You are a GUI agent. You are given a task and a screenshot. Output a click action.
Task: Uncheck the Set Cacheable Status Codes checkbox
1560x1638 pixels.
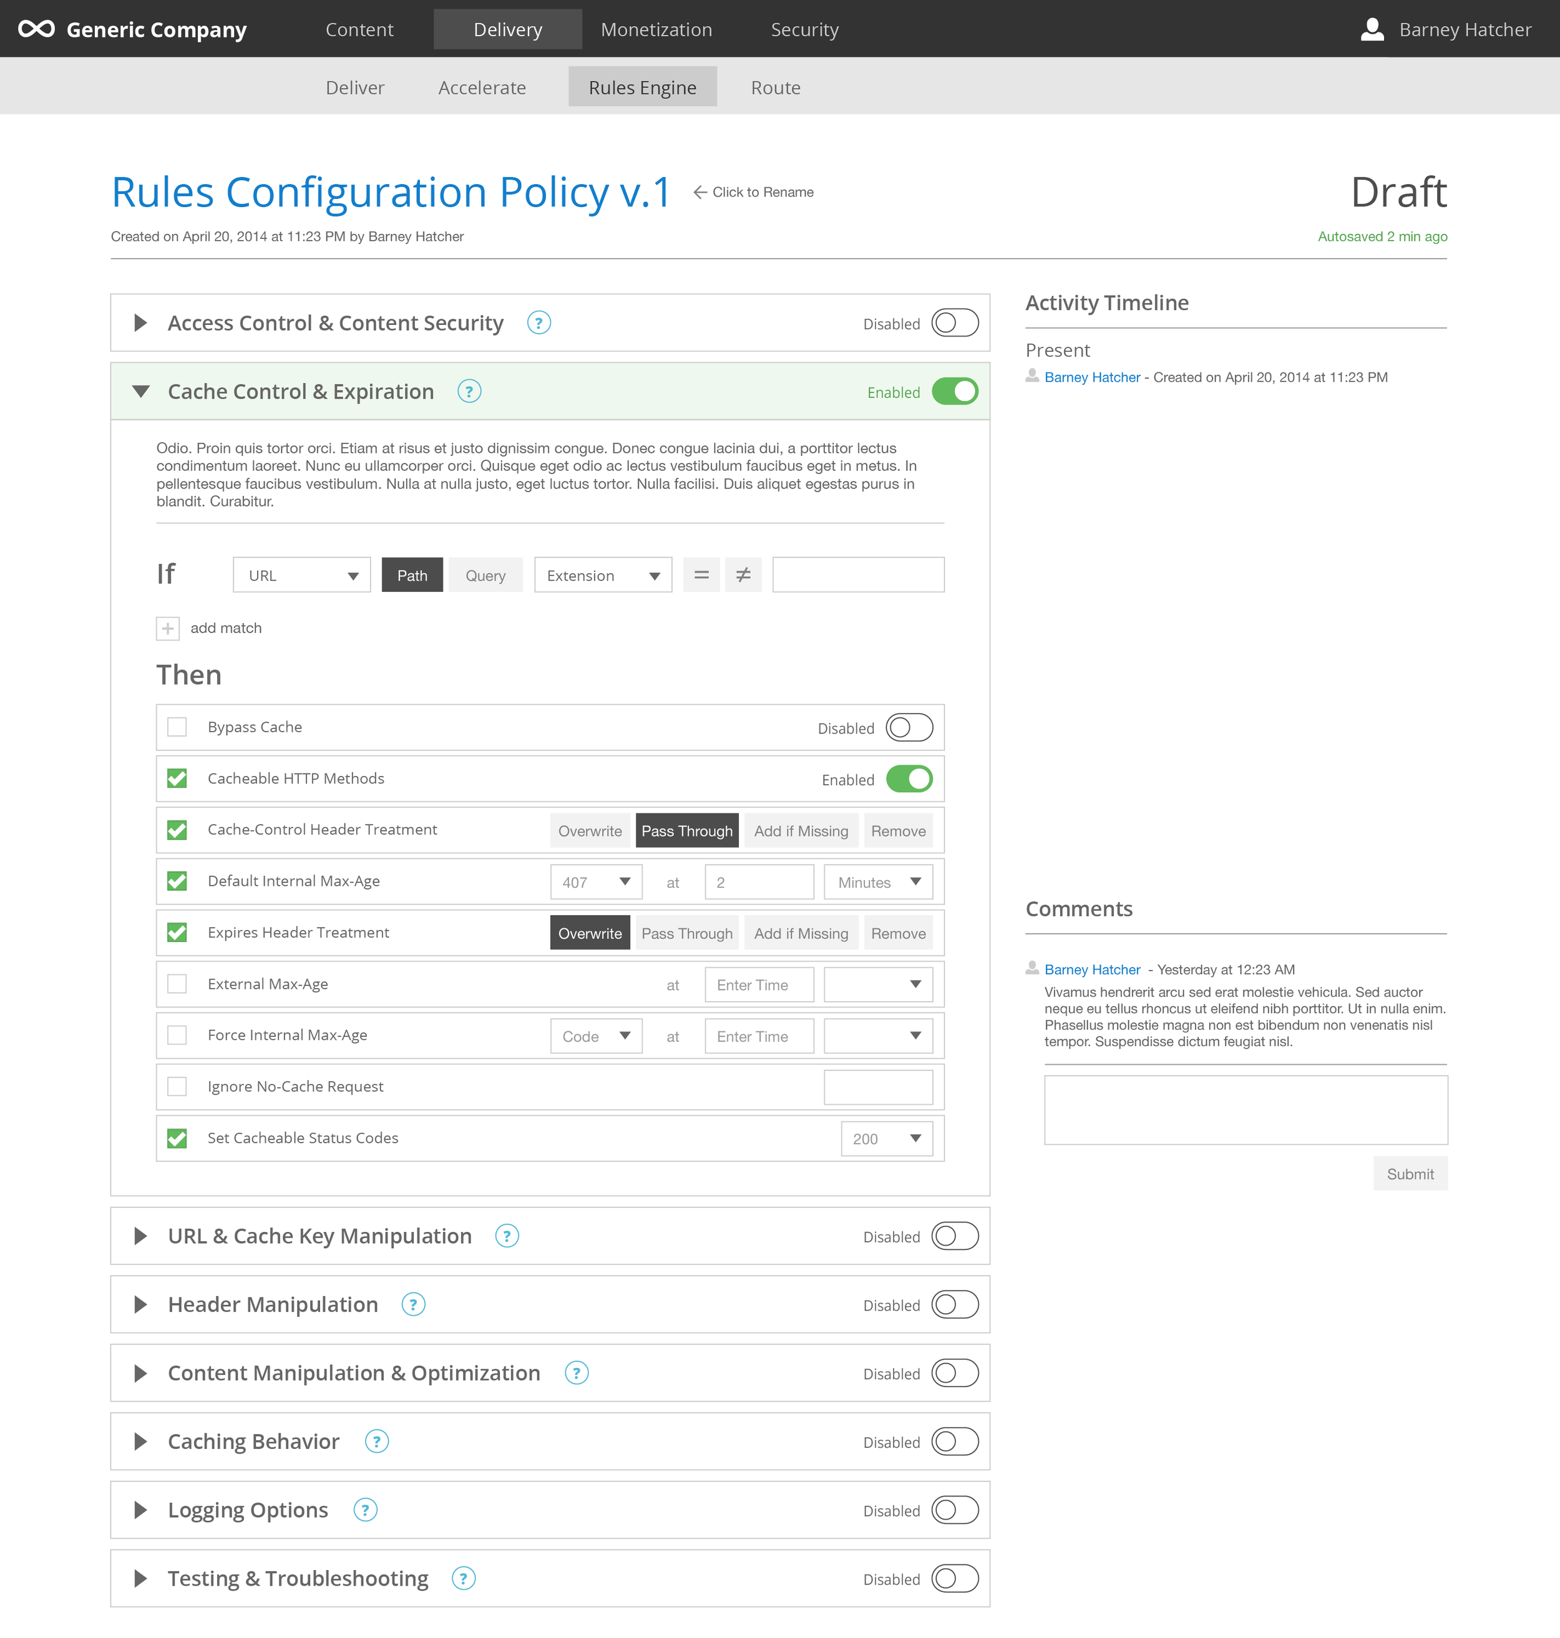[x=177, y=1138]
